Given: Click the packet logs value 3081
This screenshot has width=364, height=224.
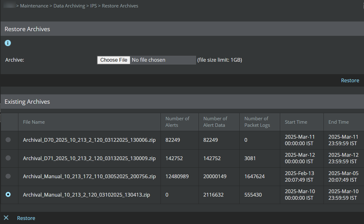Looking at the screenshot, I should pos(250,158).
